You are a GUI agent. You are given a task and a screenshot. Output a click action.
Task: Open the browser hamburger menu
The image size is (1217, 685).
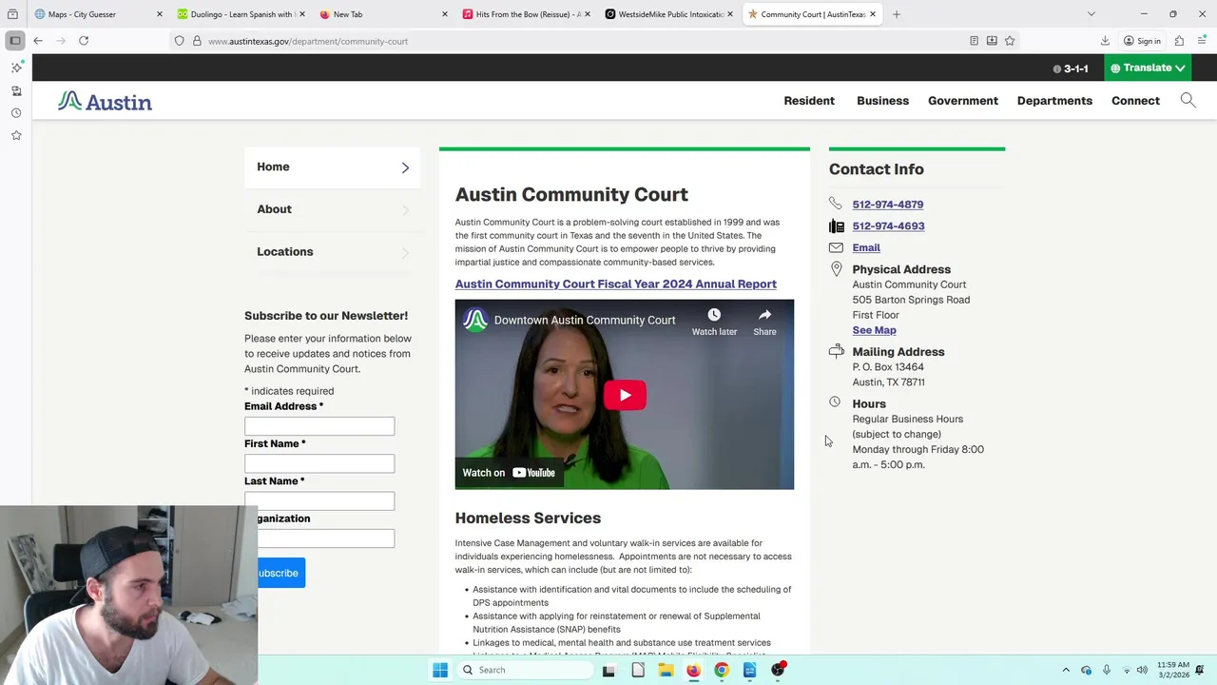coord(1203,41)
